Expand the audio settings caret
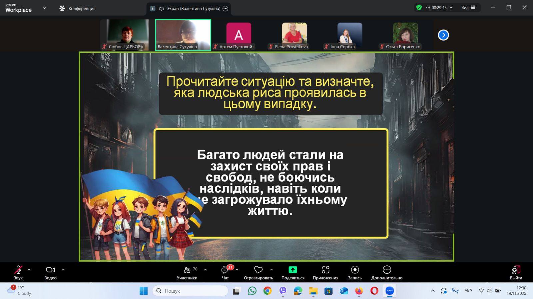This screenshot has width=533, height=299. (29, 270)
